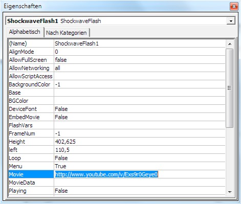Click the AllowFullScreen value false
Image resolution: width=241 pixels, height=204 pixels.
(140, 60)
